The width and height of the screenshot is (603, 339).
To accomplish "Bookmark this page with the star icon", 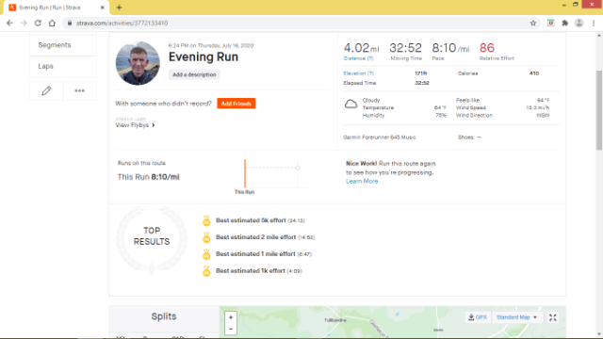I will coord(533,23).
